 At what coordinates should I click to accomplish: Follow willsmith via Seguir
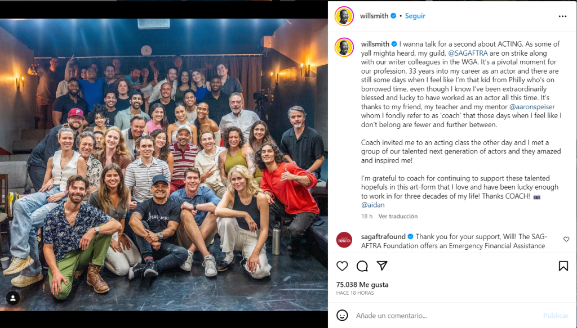[x=415, y=16]
